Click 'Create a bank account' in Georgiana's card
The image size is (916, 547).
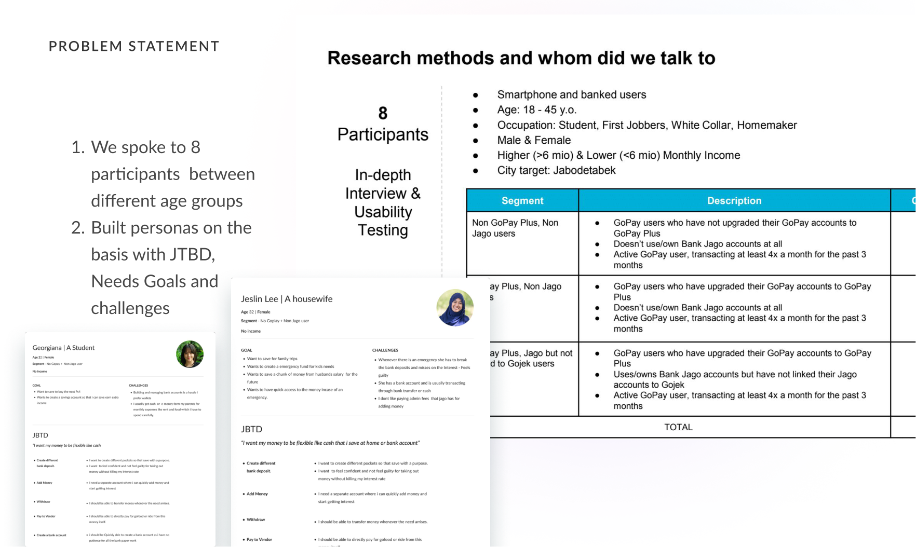point(51,535)
